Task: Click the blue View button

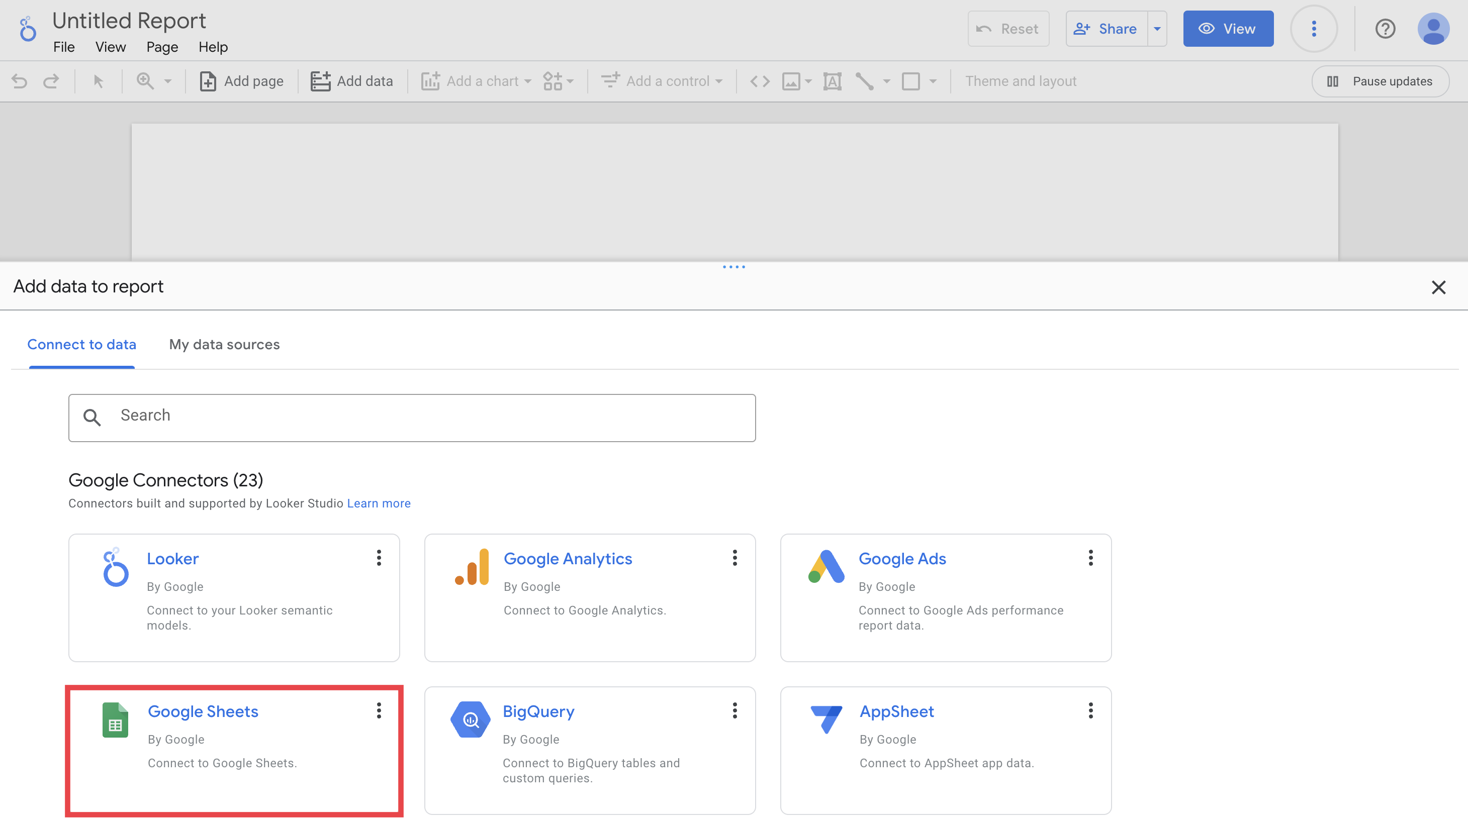Action: point(1228,29)
